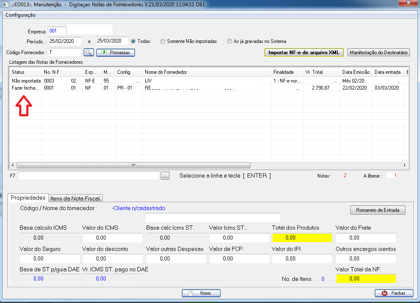Switch to Itens da Nota Fiscal tab
The height and width of the screenshot is (303, 420).
[76, 198]
